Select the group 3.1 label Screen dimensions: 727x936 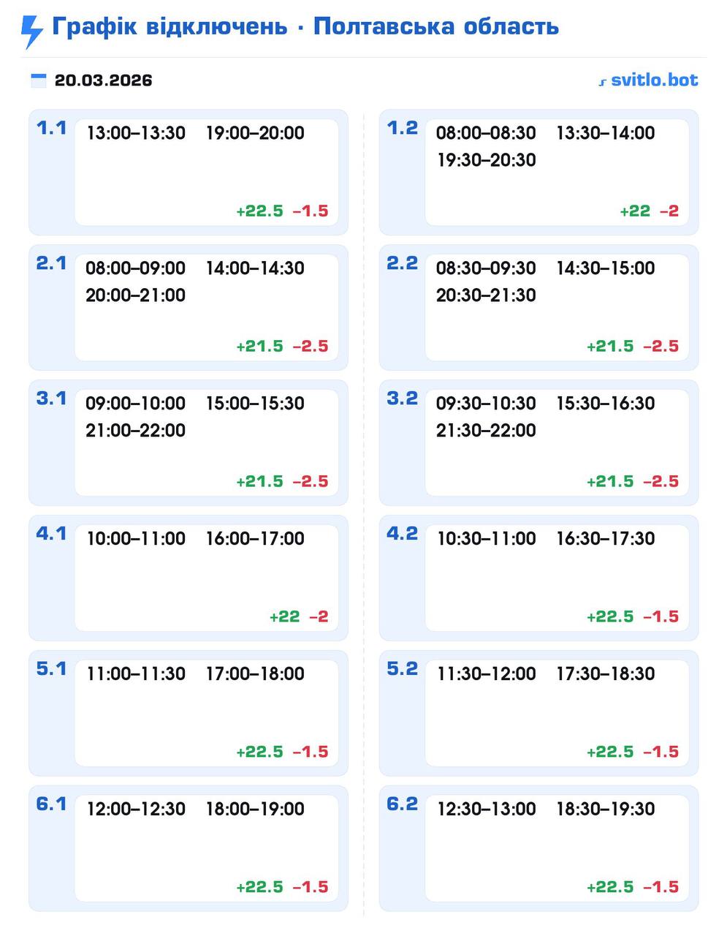[x=51, y=399]
